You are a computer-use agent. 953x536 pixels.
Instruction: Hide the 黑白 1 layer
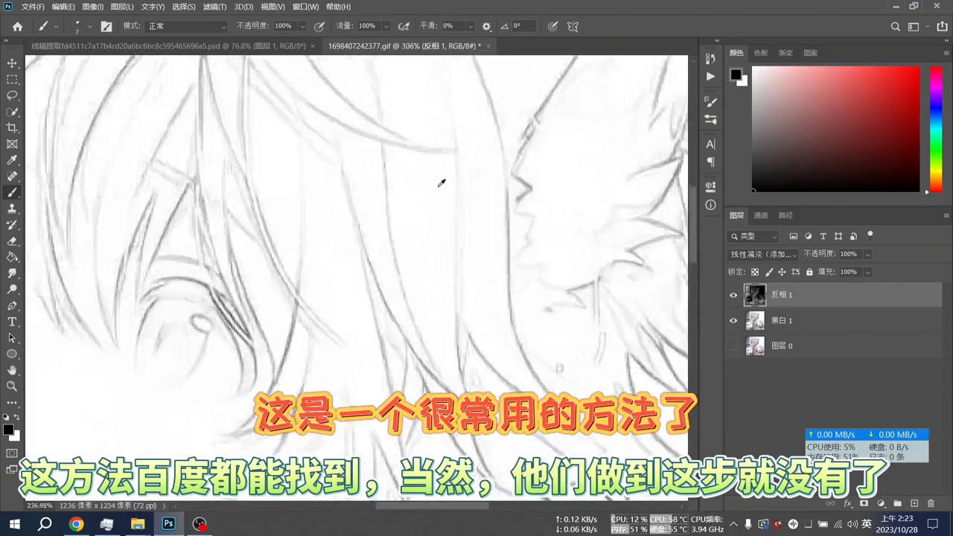(733, 321)
